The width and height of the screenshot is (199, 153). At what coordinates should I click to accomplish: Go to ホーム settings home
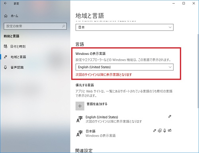(x=14, y=16)
